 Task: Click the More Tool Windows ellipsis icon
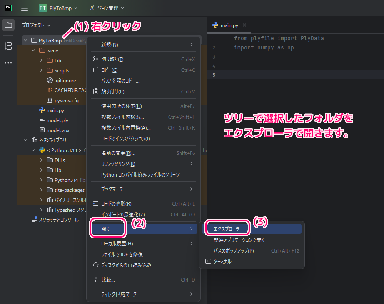pyautogui.click(x=8, y=62)
